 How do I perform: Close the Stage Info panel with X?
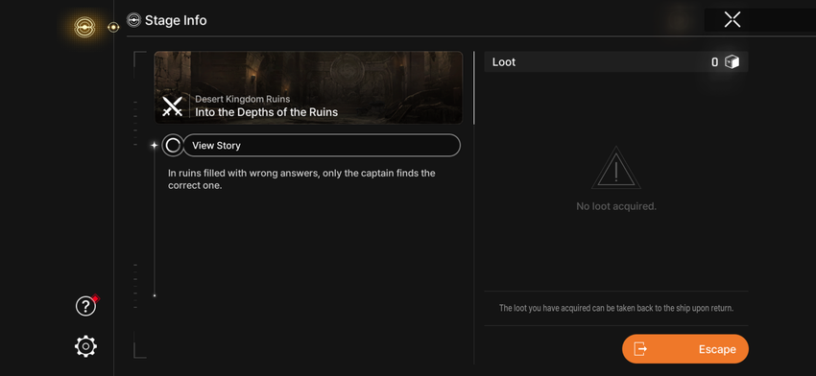(x=732, y=20)
